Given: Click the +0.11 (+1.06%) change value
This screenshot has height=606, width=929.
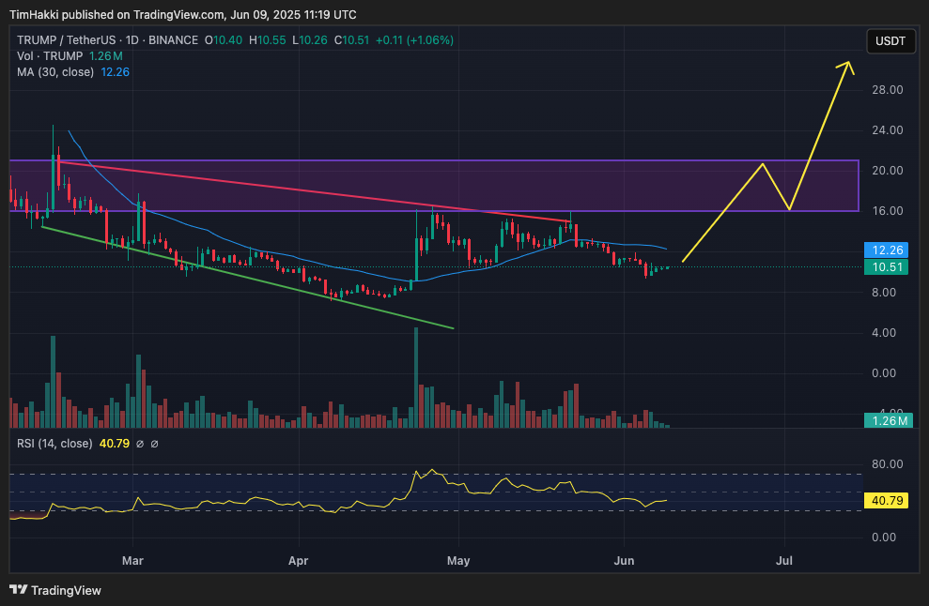Looking at the screenshot, I should pos(415,40).
